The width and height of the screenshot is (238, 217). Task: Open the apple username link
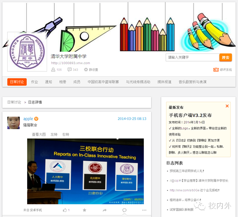pyautogui.click(x=28, y=118)
